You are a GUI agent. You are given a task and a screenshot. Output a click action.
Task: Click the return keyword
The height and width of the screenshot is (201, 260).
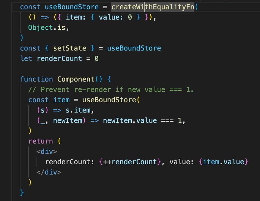click(41, 141)
